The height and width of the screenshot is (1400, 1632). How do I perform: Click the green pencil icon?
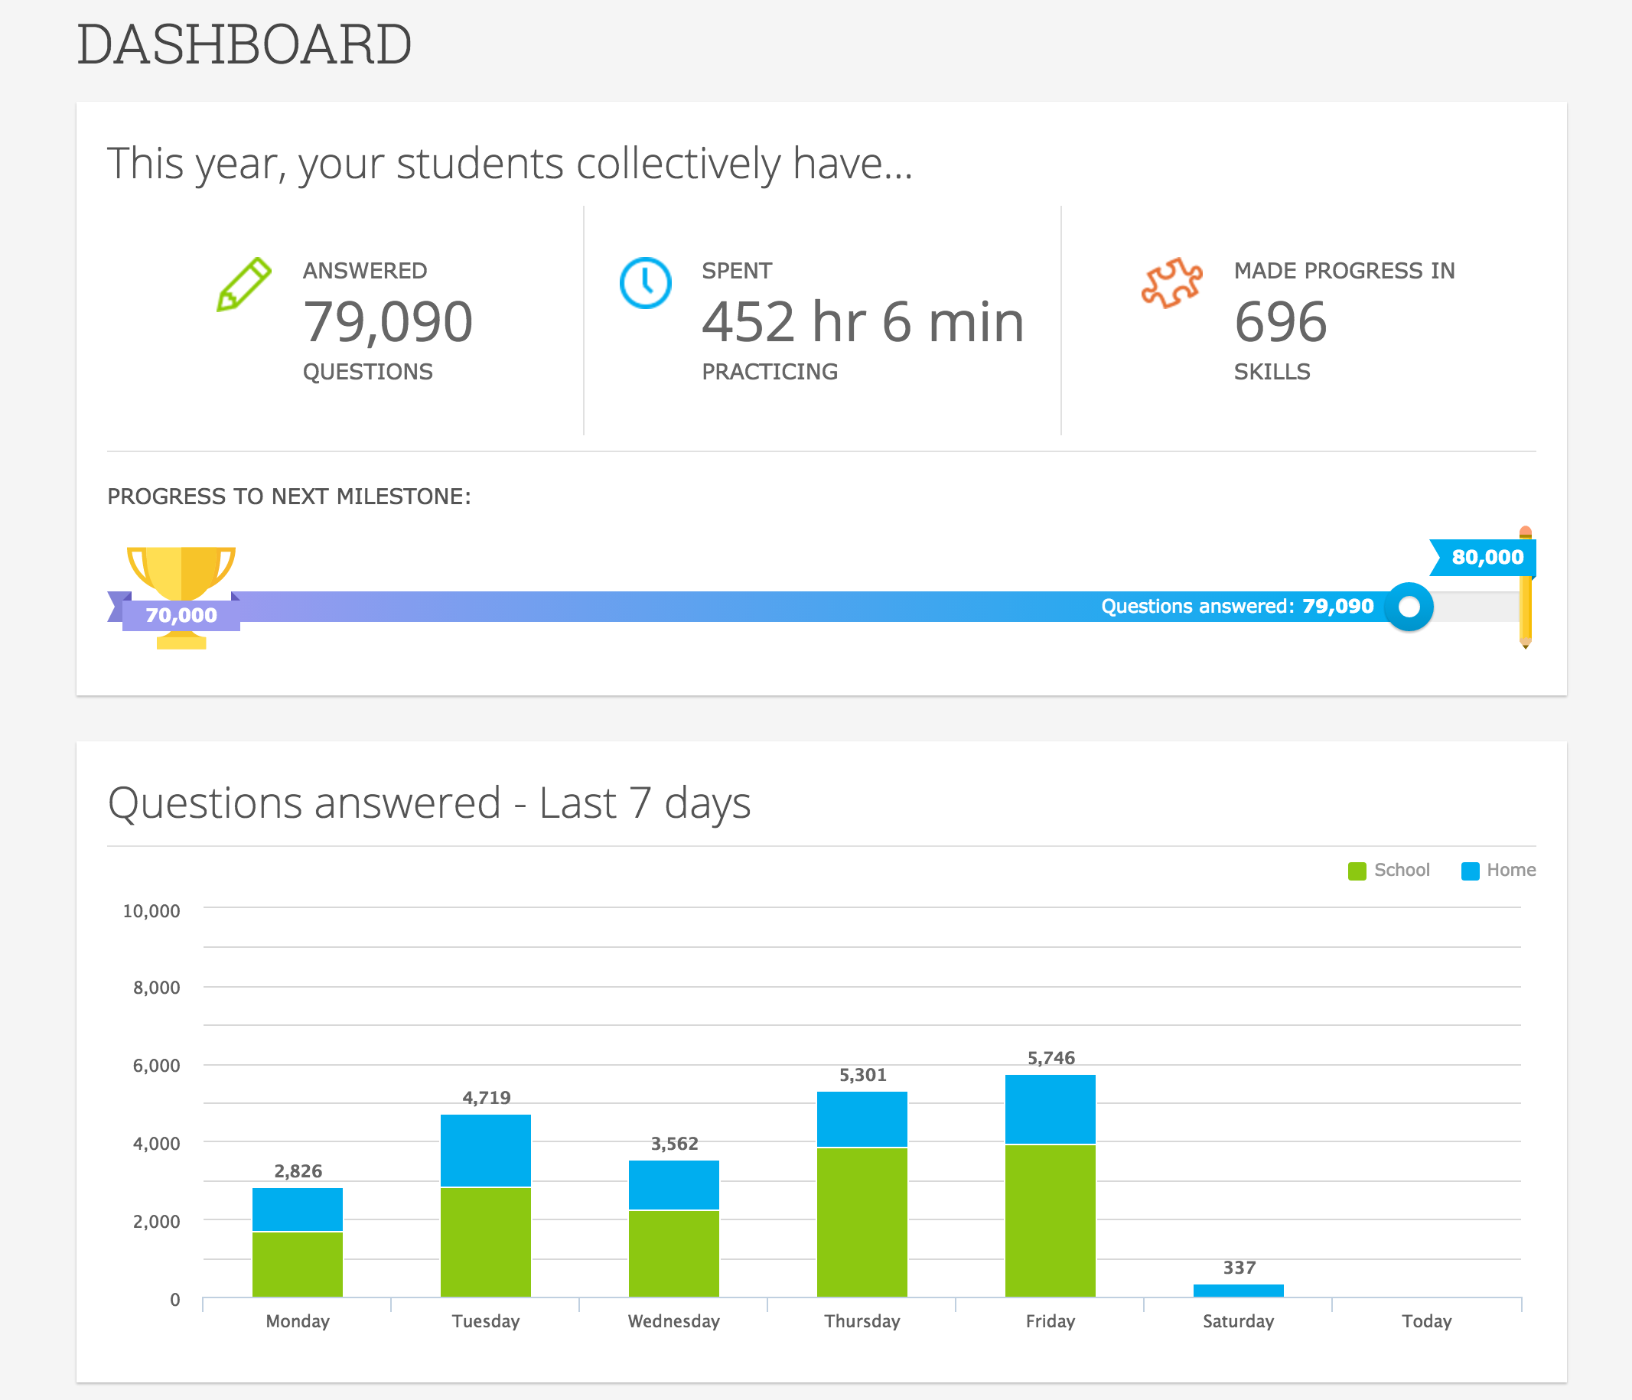(243, 284)
